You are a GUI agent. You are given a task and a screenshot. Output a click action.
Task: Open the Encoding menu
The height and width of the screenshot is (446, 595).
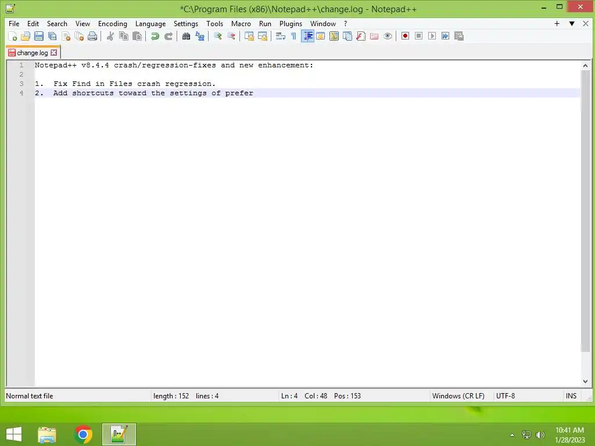[113, 23]
